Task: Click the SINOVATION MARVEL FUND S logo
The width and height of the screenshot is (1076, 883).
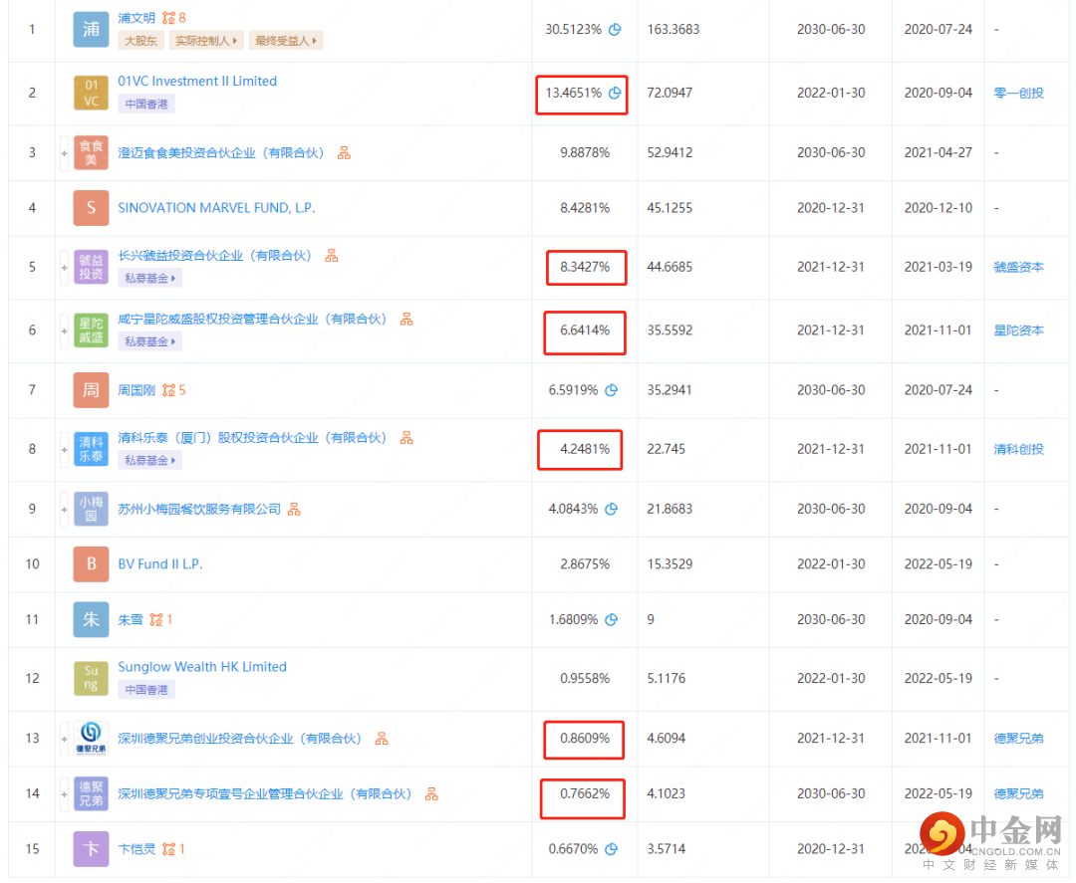Action: point(91,208)
